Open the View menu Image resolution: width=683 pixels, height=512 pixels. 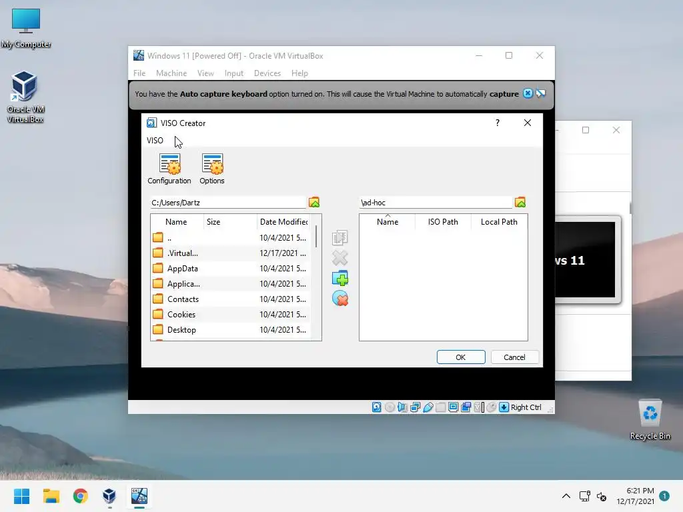click(205, 73)
